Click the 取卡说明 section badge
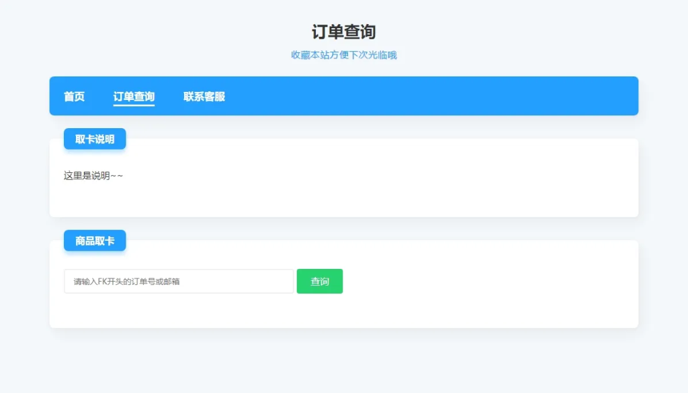688x393 pixels. [95, 139]
